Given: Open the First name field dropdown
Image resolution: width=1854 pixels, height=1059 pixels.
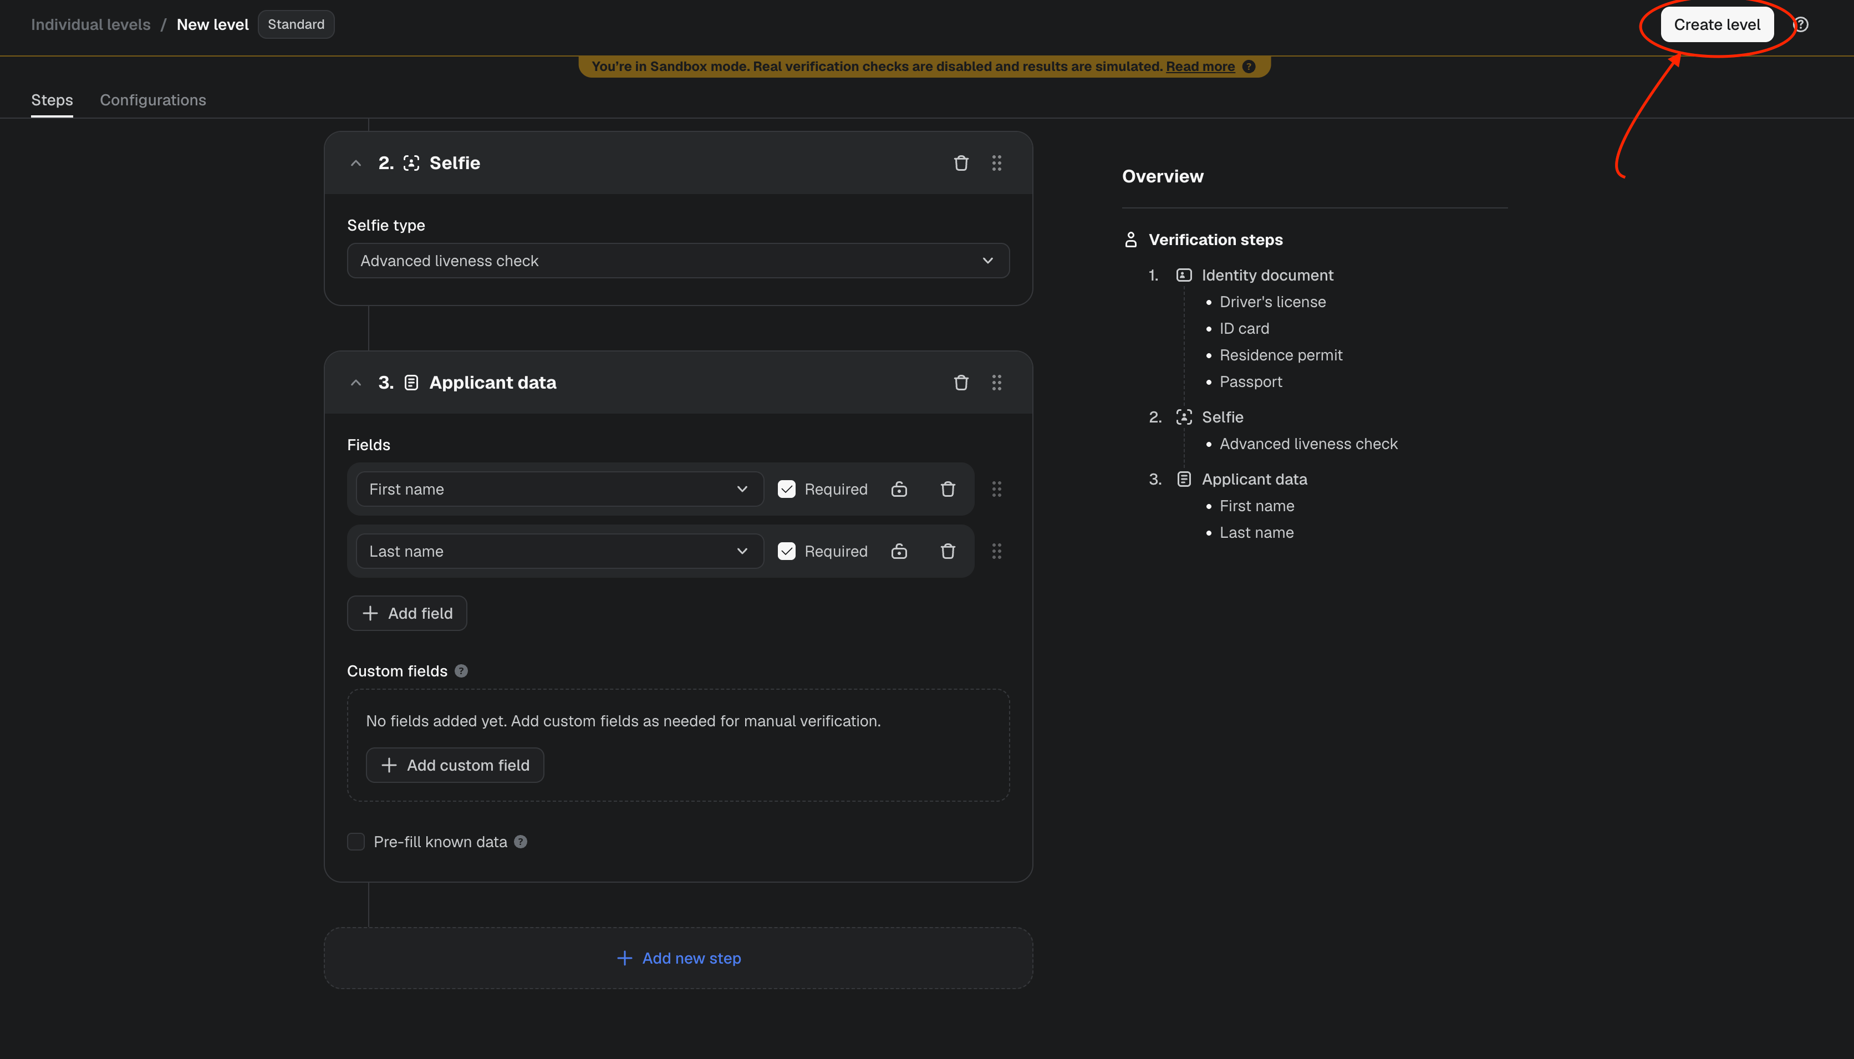Looking at the screenshot, I should [560, 489].
